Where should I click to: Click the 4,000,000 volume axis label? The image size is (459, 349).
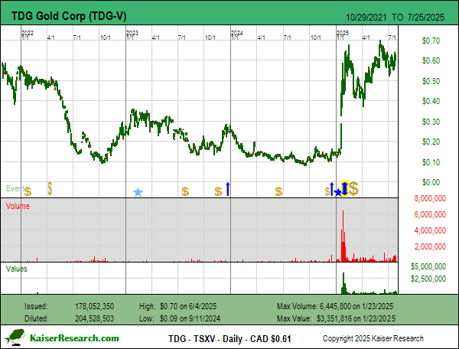point(430,230)
